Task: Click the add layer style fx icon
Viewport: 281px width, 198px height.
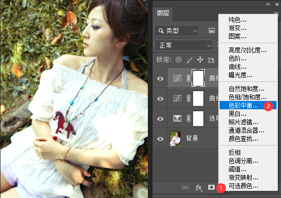Action: click(x=199, y=187)
